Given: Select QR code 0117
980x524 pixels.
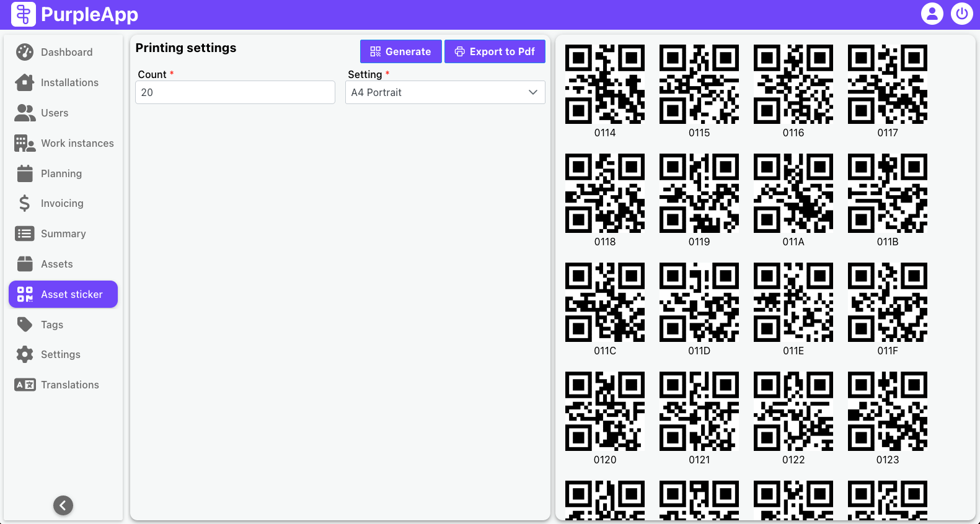Looking at the screenshot, I should click(888, 84).
